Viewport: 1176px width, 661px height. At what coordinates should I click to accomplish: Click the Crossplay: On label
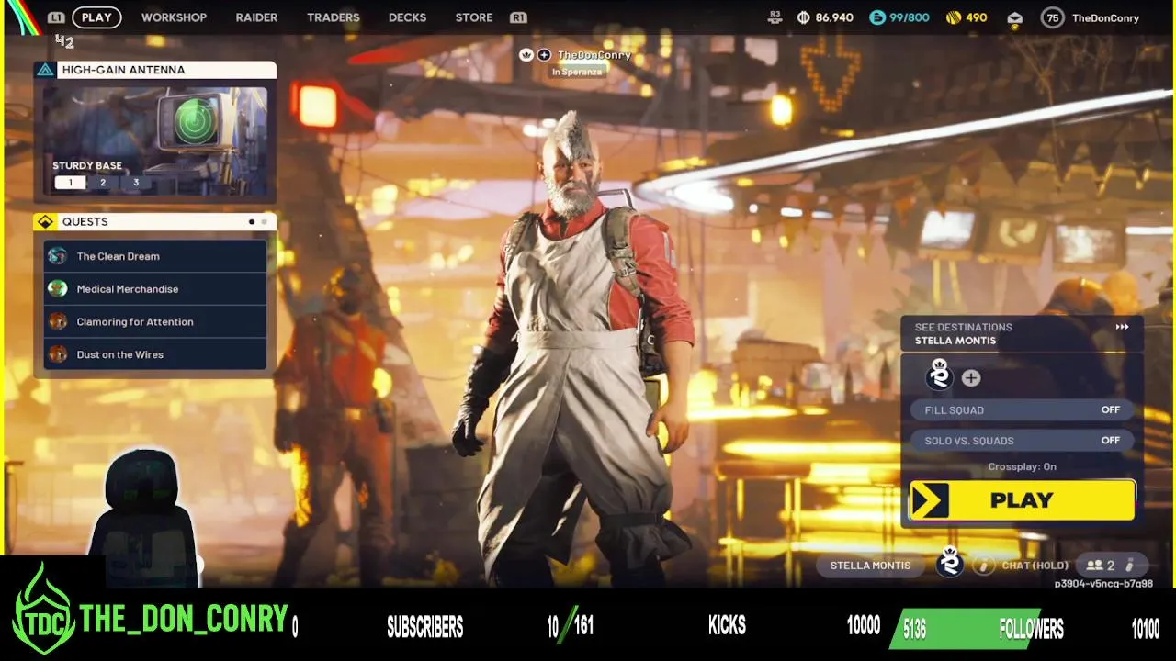tap(1022, 466)
